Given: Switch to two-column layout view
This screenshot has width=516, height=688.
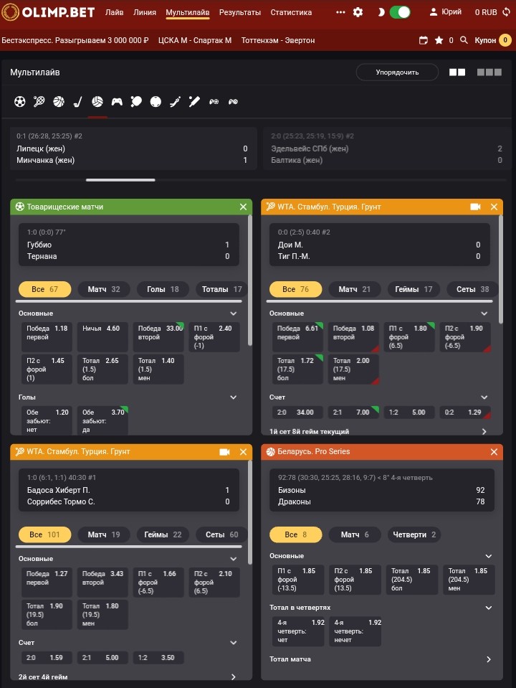Looking at the screenshot, I should coord(457,72).
